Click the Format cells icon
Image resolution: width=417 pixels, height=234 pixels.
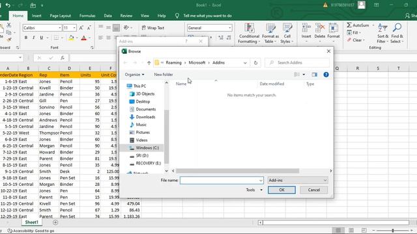(x=334, y=28)
